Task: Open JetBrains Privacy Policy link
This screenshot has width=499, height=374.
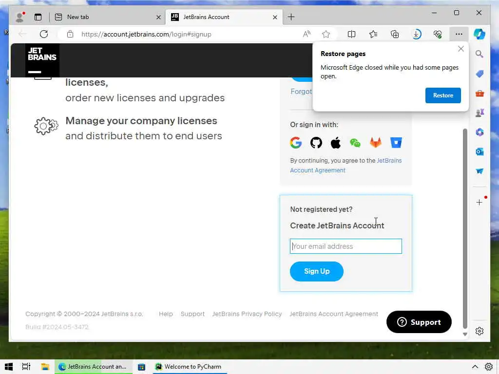Action: pos(247,314)
